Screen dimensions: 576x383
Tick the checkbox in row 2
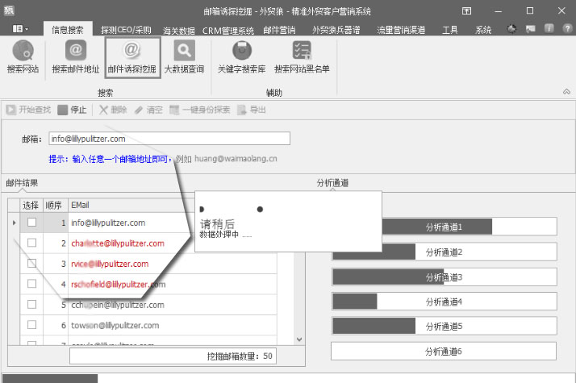pos(32,243)
